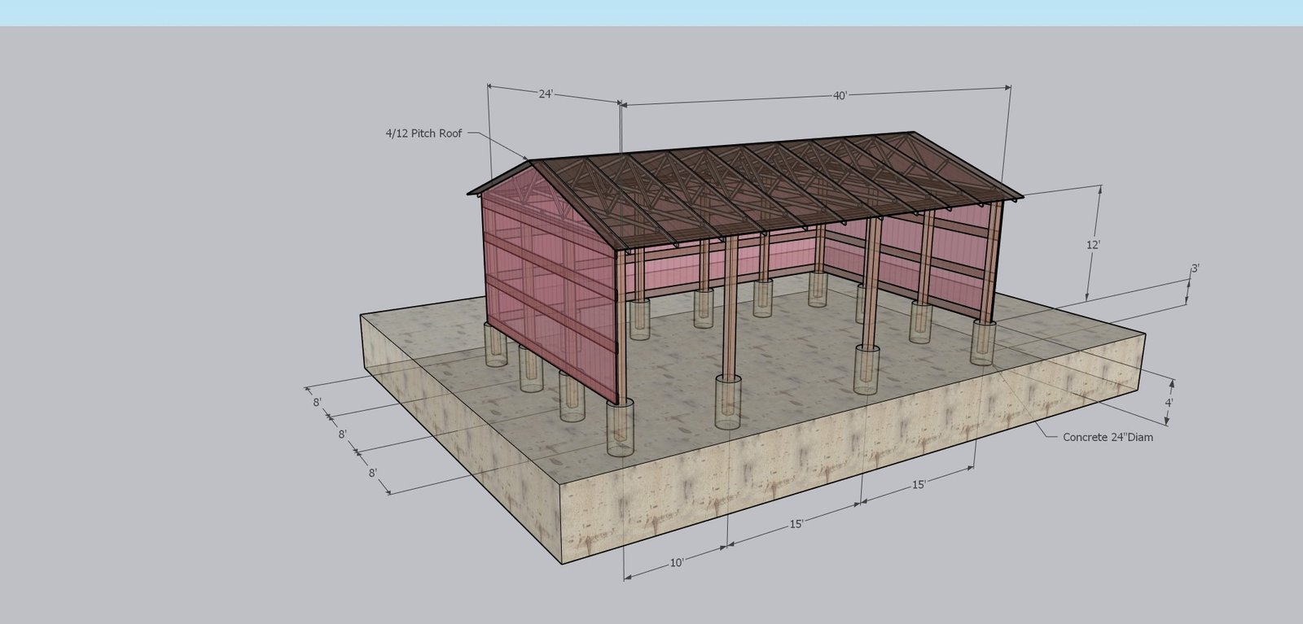Image resolution: width=1303 pixels, height=624 pixels.
Task: Select the 12' post height dimension
Action: click(x=1093, y=244)
